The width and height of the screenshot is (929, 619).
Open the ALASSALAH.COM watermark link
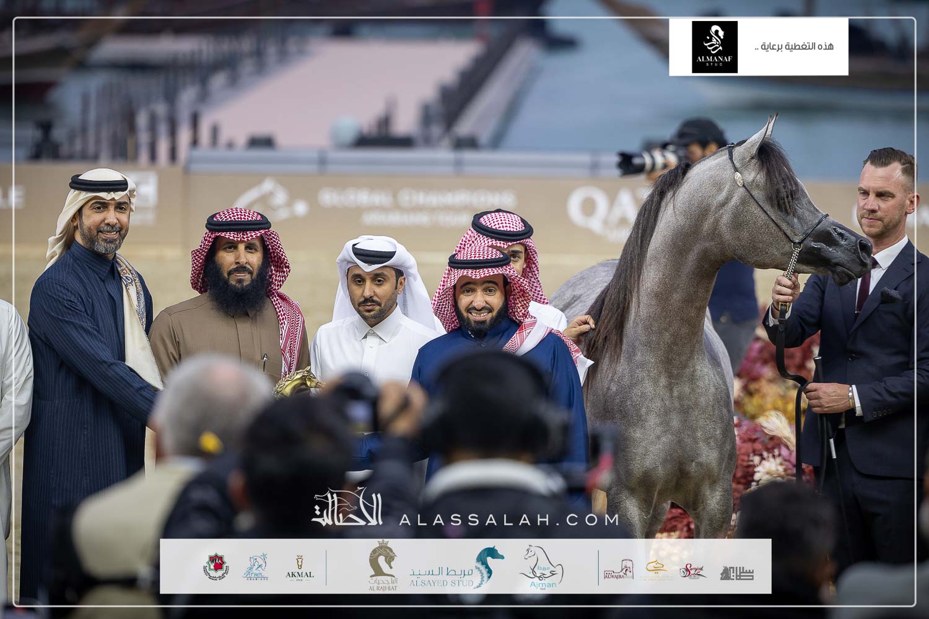(x=508, y=519)
